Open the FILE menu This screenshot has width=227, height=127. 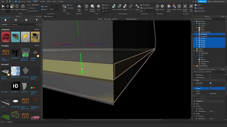[x=2, y=1]
